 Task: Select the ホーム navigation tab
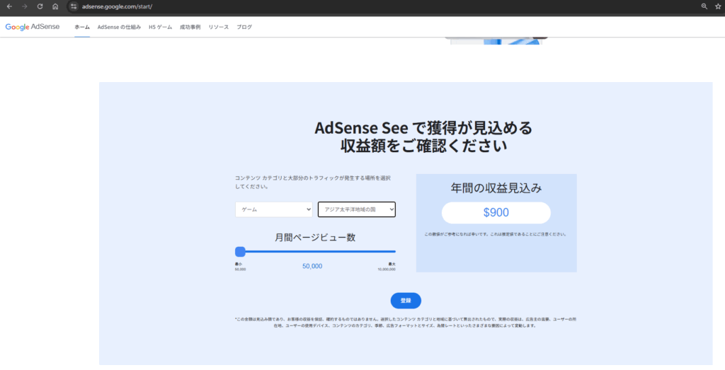pos(82,28)
